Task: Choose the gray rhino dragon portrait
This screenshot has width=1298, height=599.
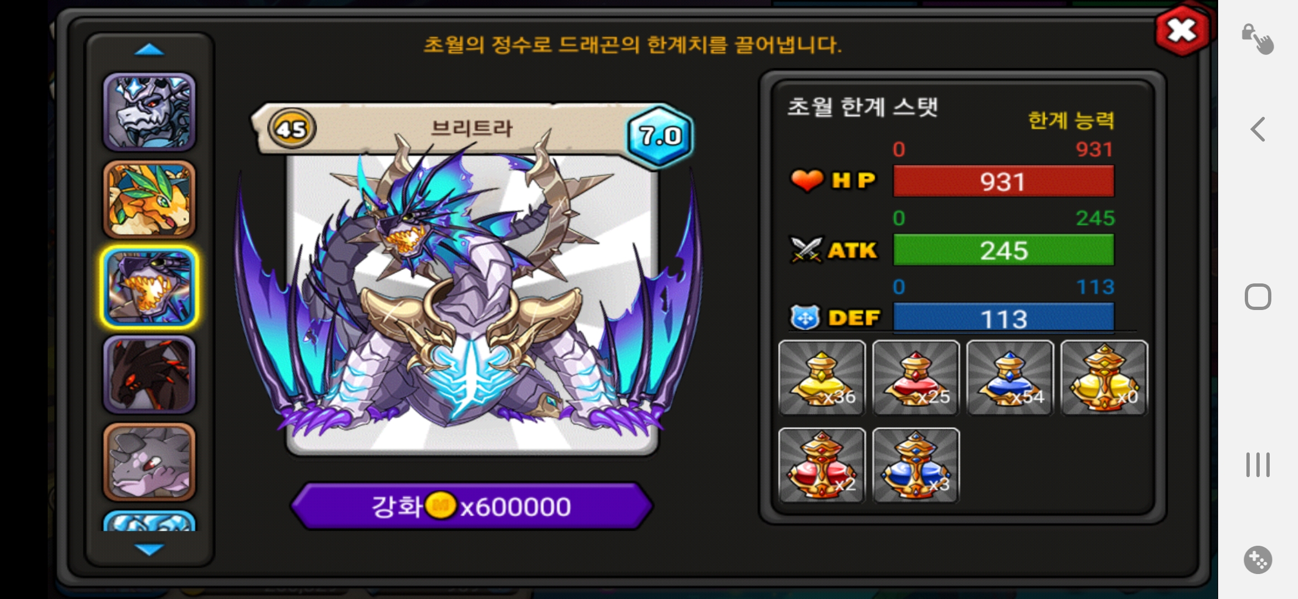Action: (x=149, y=462)
